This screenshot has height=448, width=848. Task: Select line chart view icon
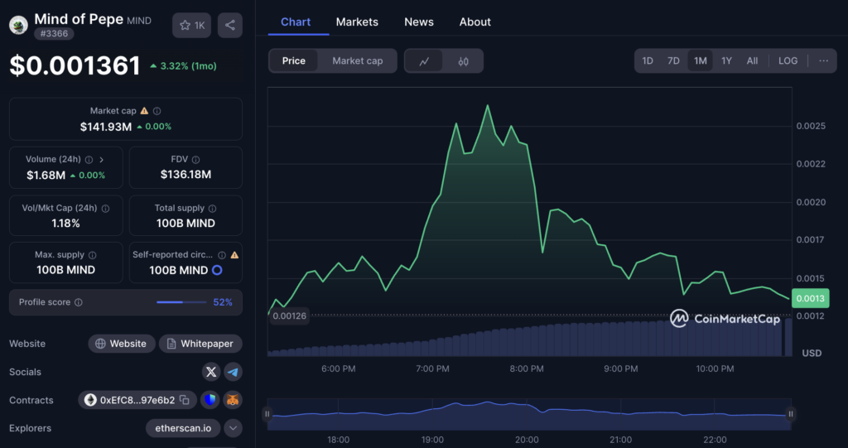click(x=424, y=61)
